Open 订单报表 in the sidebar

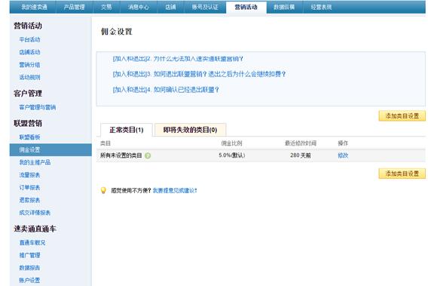[29, 188]
